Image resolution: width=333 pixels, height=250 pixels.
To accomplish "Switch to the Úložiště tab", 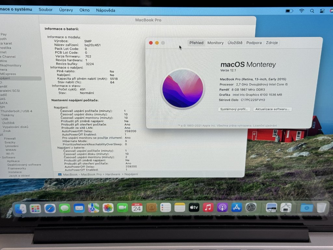I will tap(235, 43).
